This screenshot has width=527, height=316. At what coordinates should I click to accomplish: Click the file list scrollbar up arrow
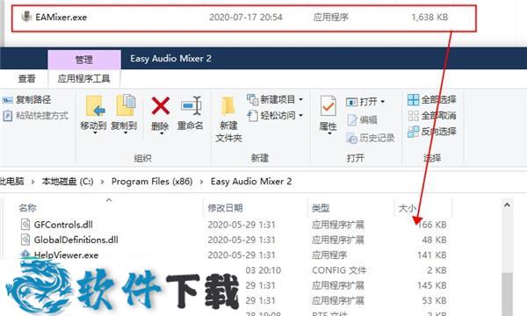[x=507, y=205]
